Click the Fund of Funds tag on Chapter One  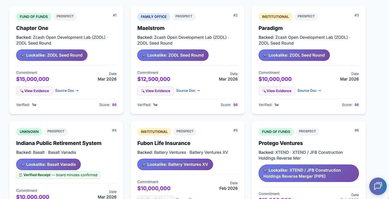pos(34,17)
